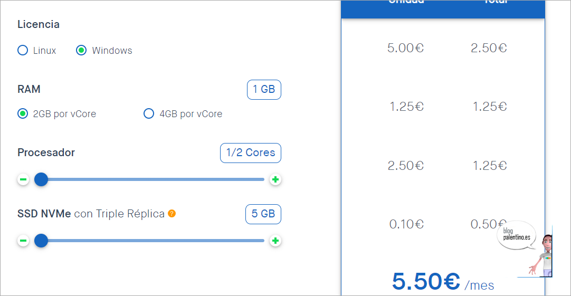Click the blog palentino.es speech bubble
Viewport: 571px width, 296px height.
click(516, 235)
